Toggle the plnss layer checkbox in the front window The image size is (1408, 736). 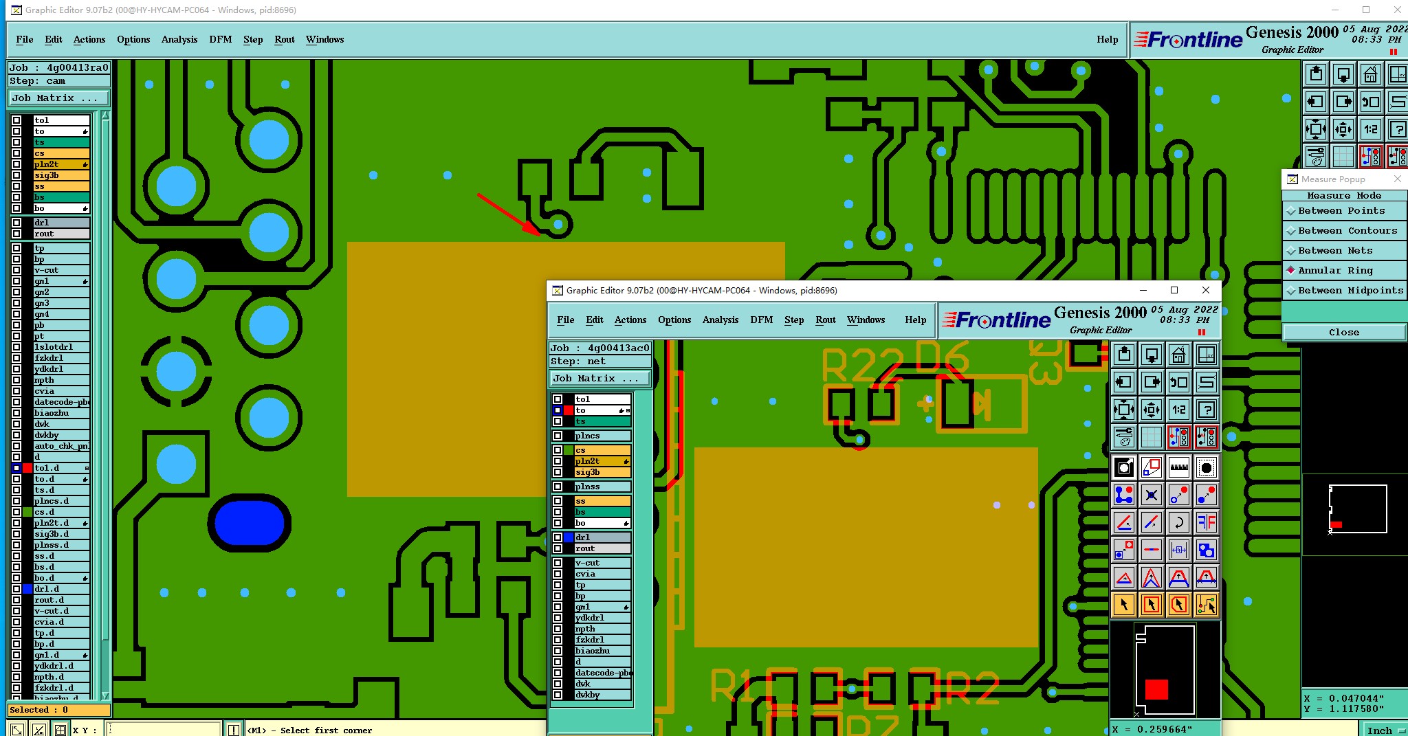(x=558, y=487)
